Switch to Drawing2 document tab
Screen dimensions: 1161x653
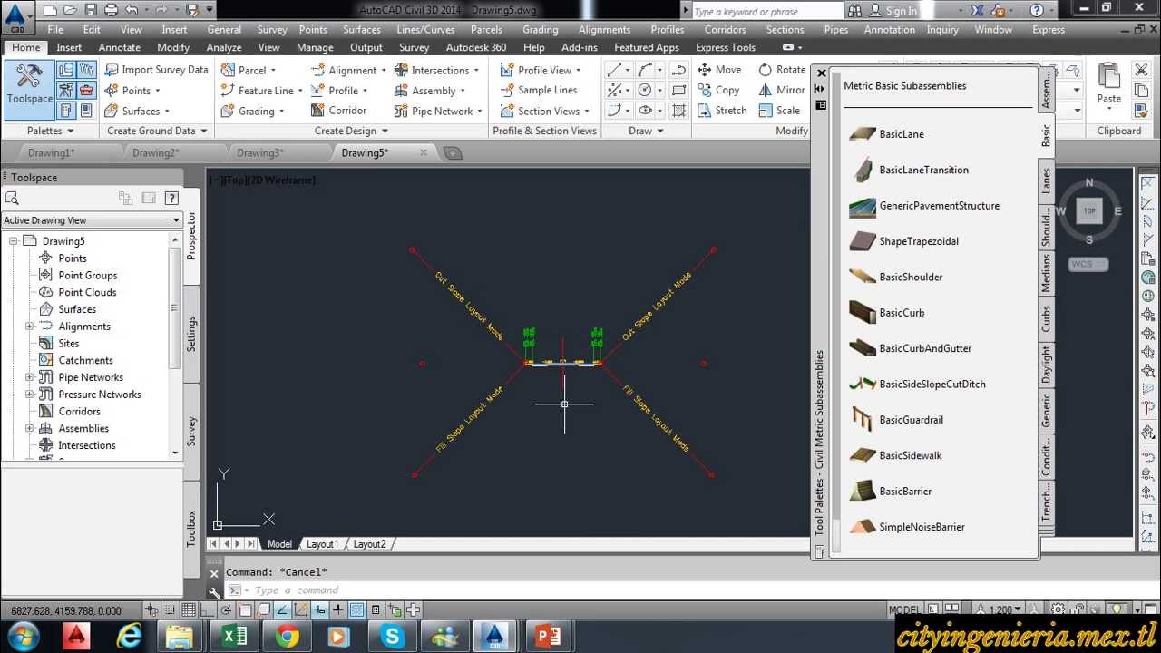155,152
